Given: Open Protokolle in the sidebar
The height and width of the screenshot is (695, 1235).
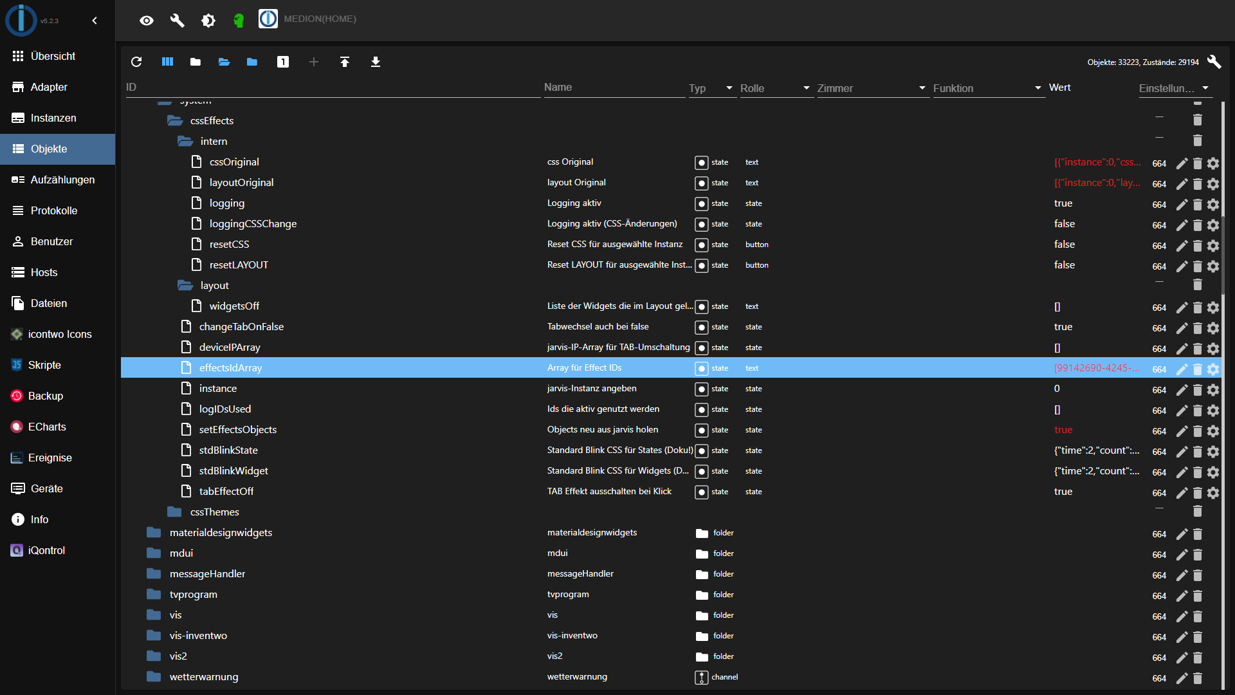Looking at the screenshot, I should 58,210.
